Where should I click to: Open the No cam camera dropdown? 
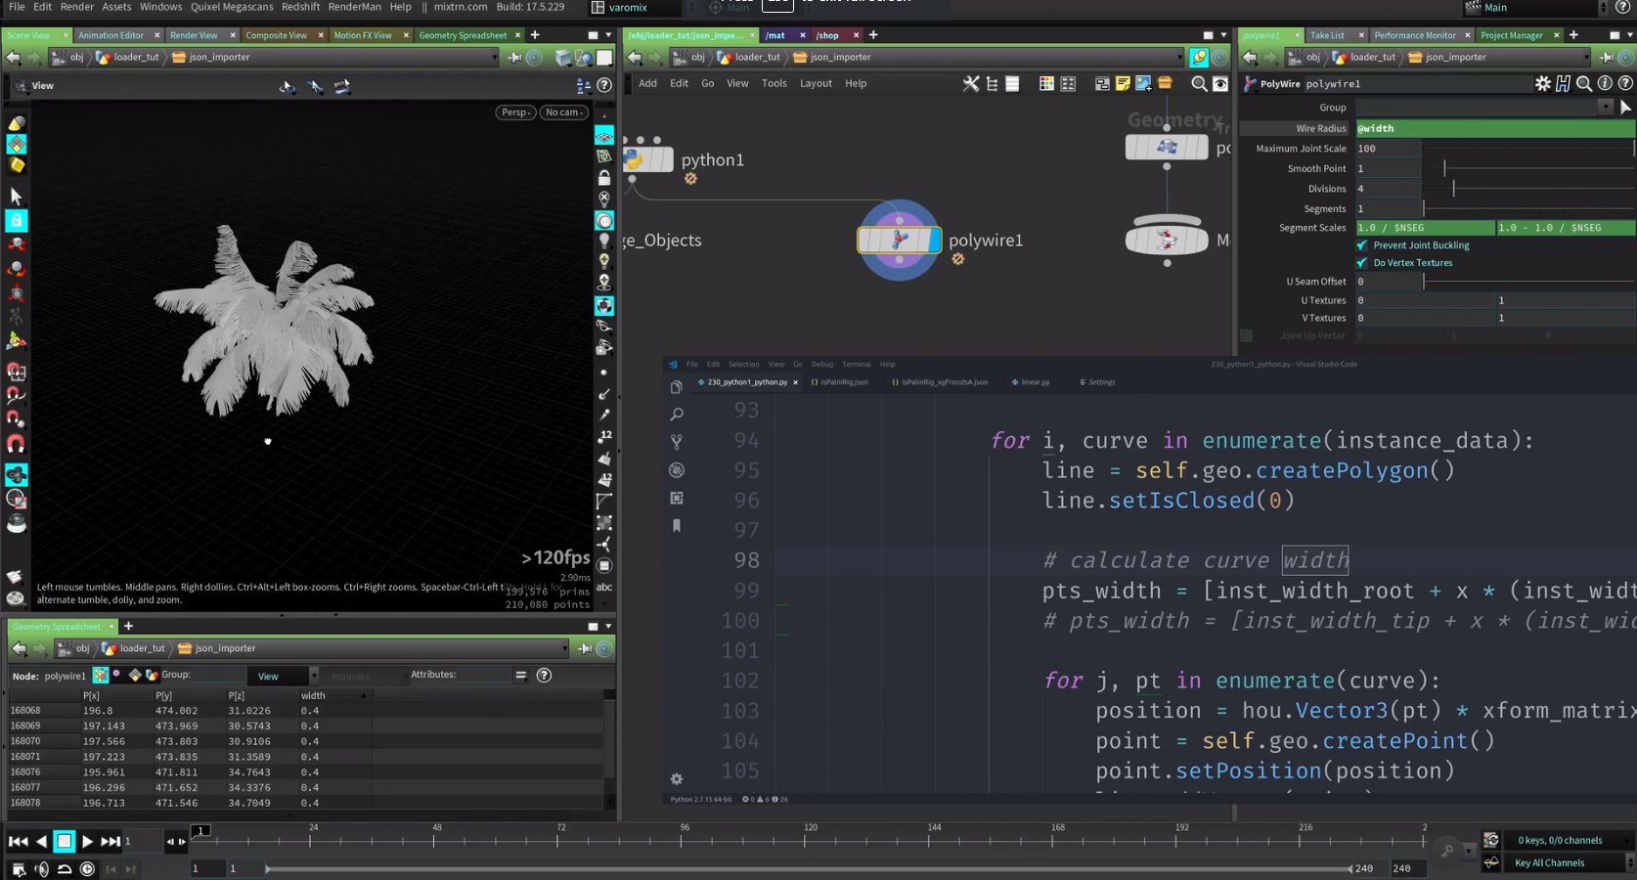tap(564, 112)
